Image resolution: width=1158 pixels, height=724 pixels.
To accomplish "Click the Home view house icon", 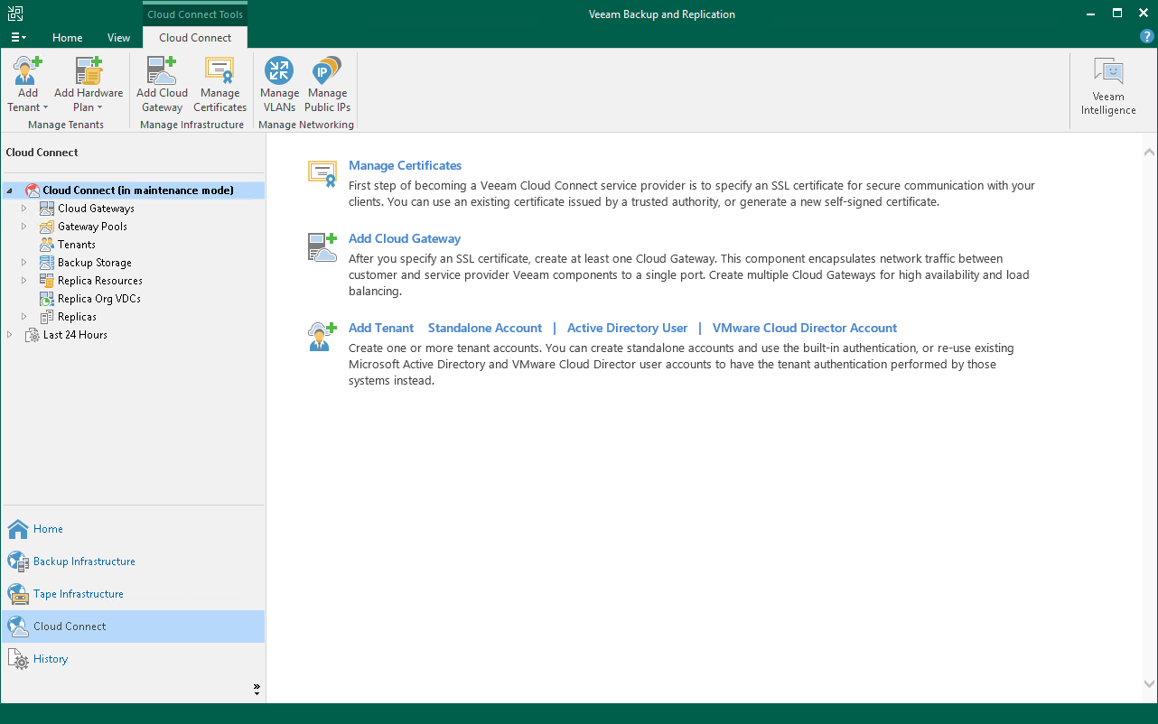I will 18,529.
